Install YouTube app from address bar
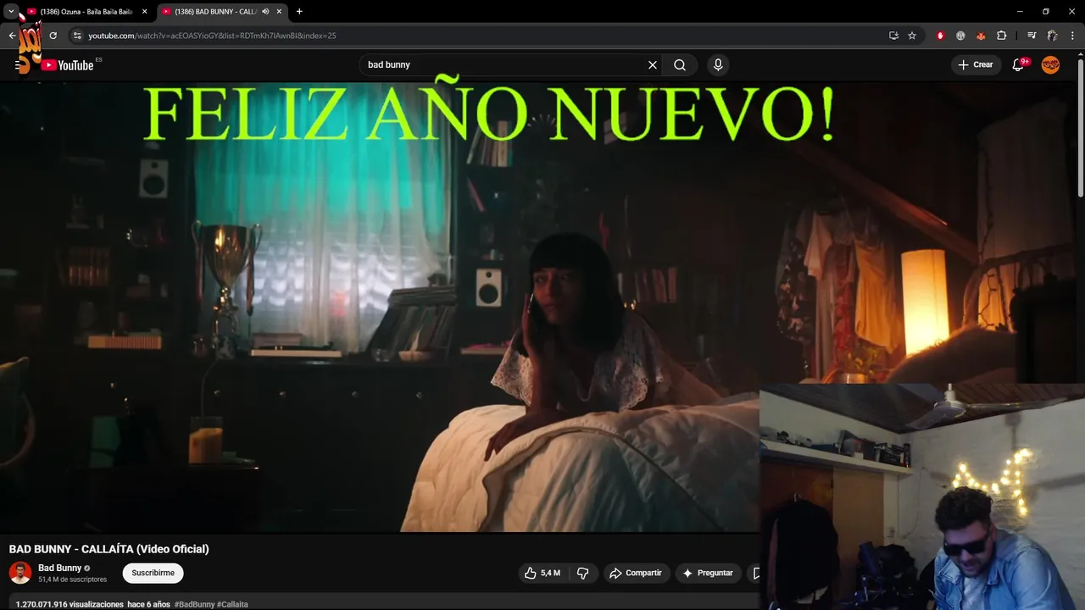The image size is (1085, 610). coord(893,36)
